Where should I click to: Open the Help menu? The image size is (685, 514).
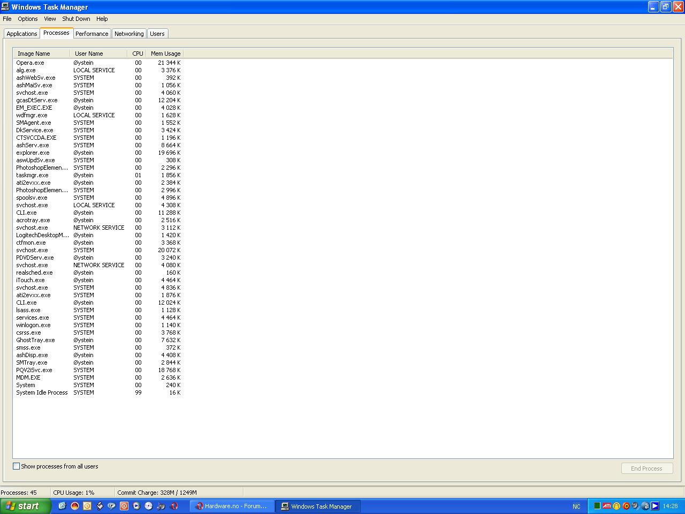[102, 19]
